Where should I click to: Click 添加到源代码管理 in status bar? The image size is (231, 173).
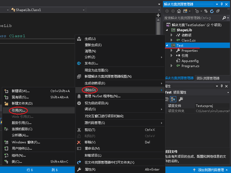pyautogui.click(x=211, y=170)
